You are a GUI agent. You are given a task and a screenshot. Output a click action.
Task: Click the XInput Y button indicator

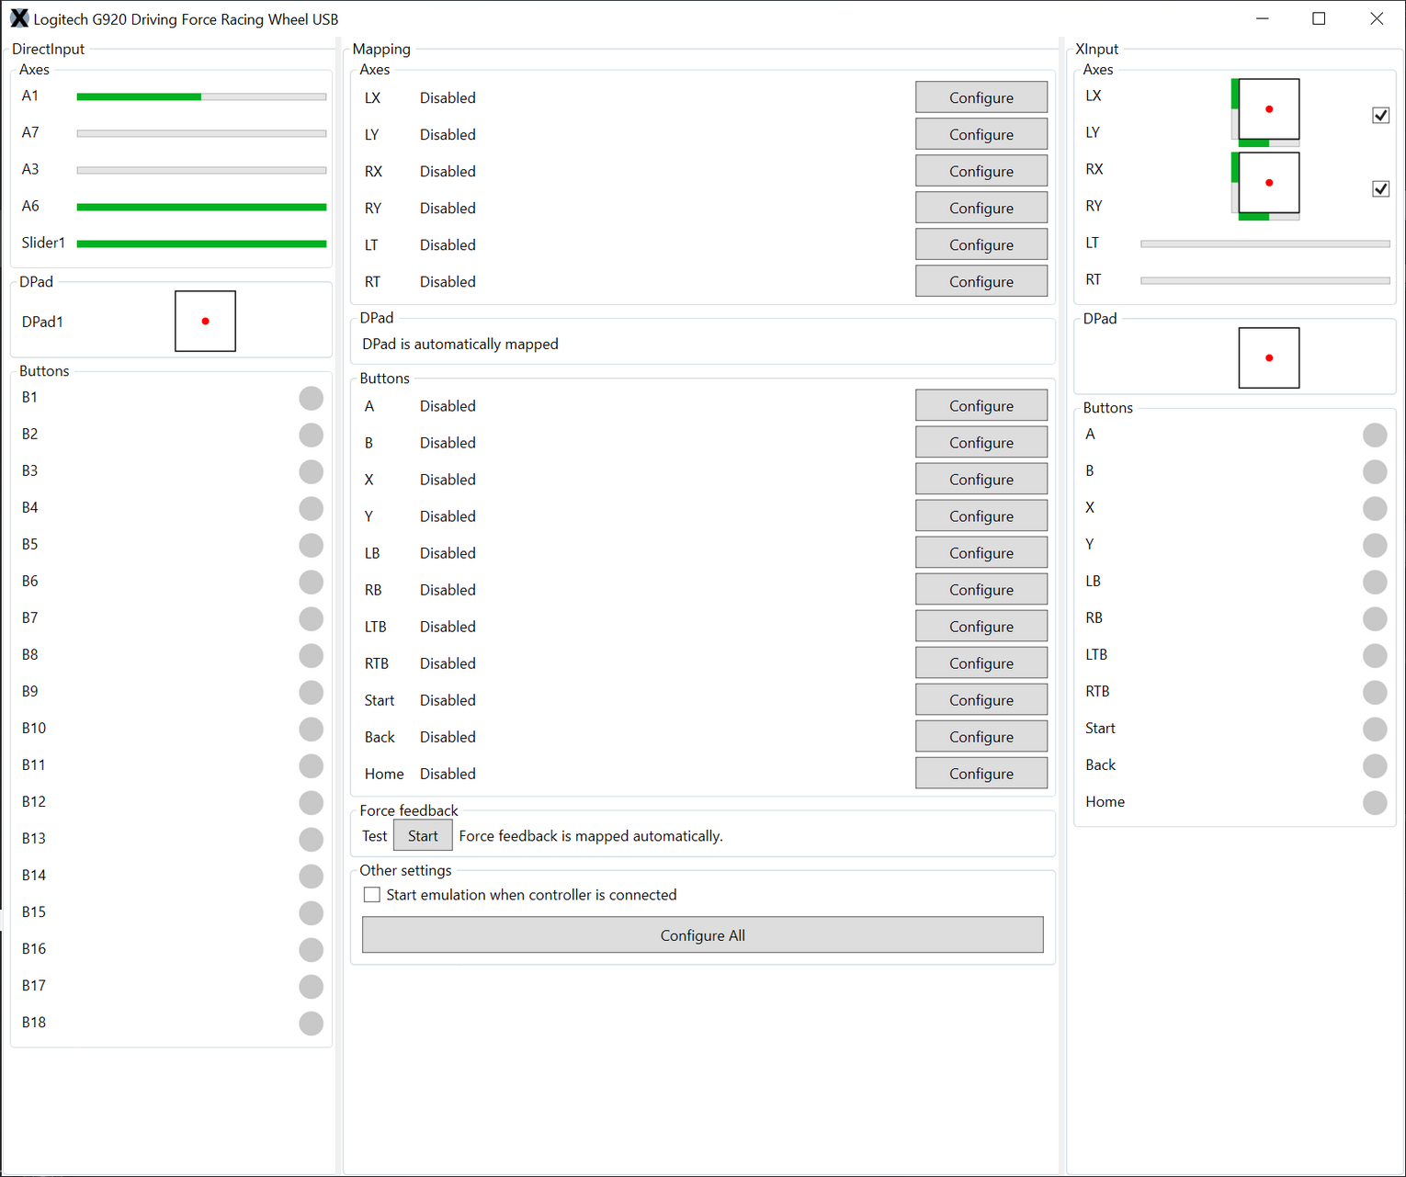1375,545
